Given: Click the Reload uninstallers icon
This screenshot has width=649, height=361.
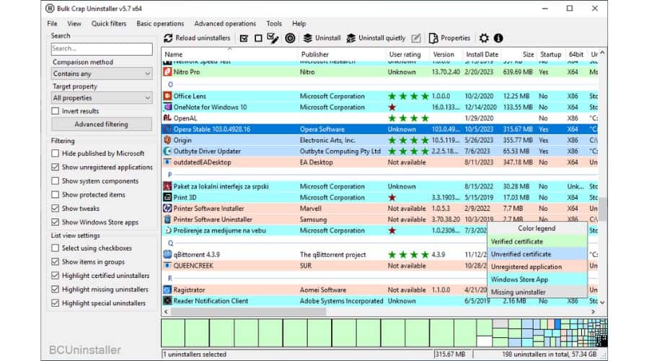Looking at the screenshot, I should pos(168,38).
